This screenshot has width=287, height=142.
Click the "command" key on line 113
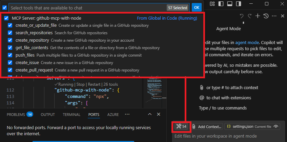point(78,97)
